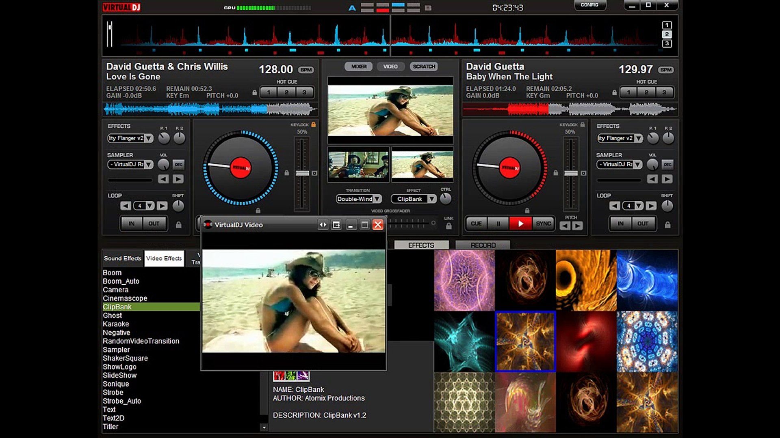
Task: Click the left deck turntable platter
Action: [240, 168]
